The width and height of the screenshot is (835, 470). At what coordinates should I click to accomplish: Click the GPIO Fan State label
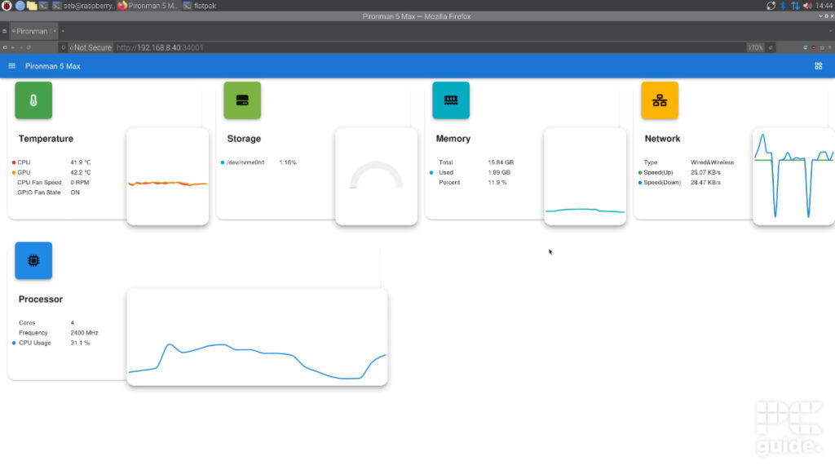(39, 193)
